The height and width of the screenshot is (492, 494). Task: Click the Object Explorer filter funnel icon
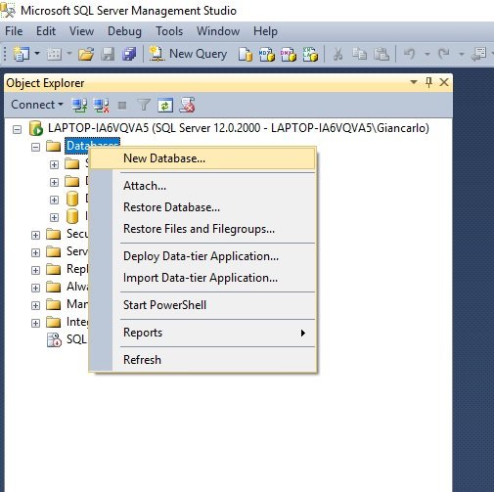[144, 105]
